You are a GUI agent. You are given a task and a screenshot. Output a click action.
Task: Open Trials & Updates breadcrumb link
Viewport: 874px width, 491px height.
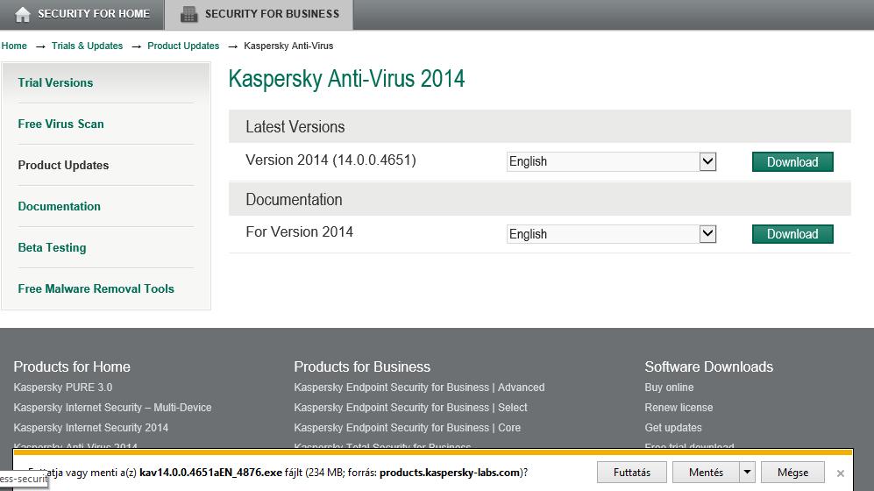point(87,46)
